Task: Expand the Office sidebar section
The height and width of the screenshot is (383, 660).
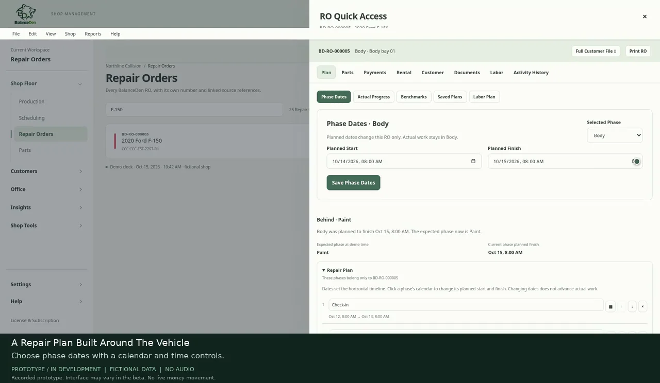Action: [x=80, y=189]
